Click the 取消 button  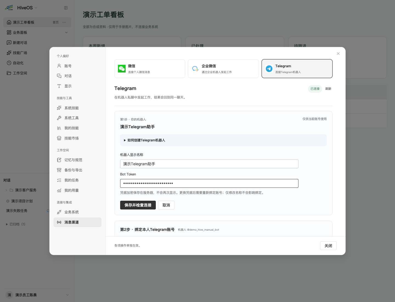[166, 205]
